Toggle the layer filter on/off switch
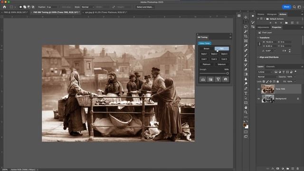Screen dimensions: 304x171 click(295, 72)
